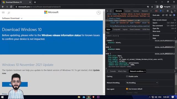Click the blue issues counter badge
This screenshot has width=177, height=99.
pyautogui.click(x=162, y=11)
